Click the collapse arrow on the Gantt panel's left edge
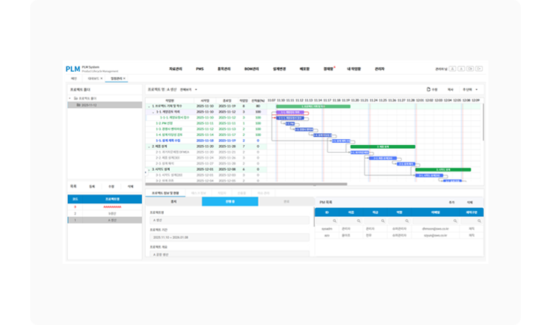 click(146, 172)
